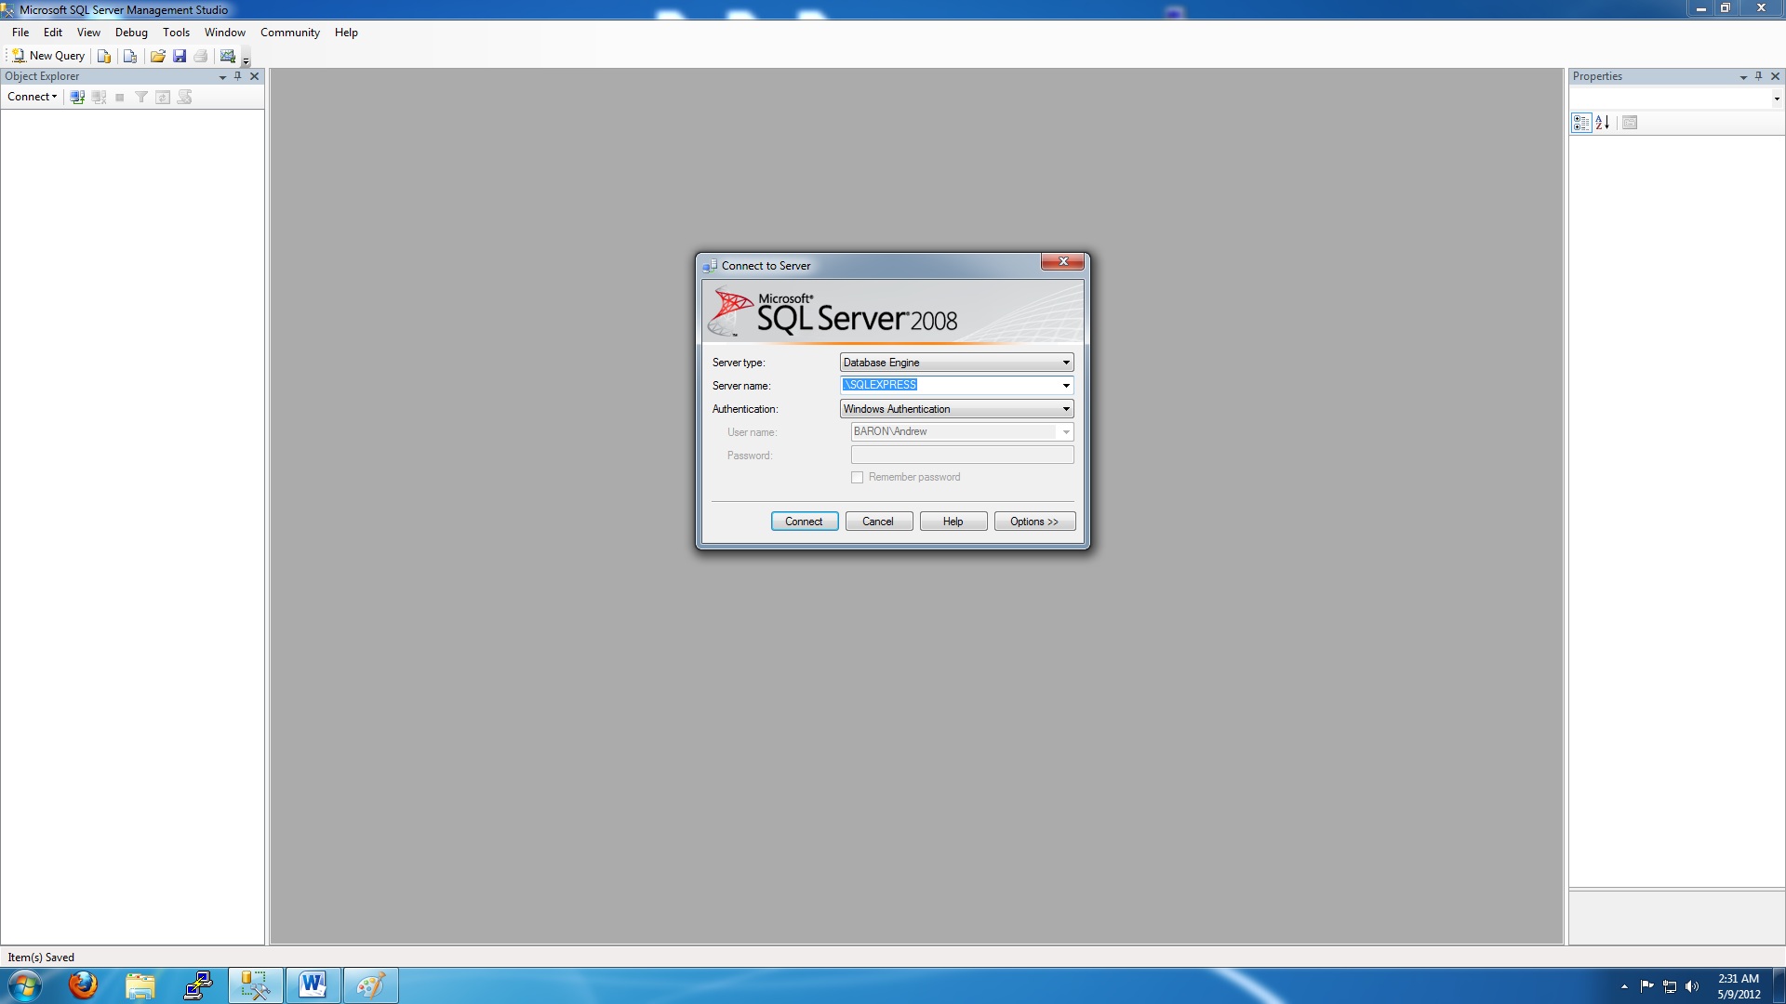1786x1004 pixels.
Task: Switch Properties to Categorized view
Action: (x=1581, y=123)
